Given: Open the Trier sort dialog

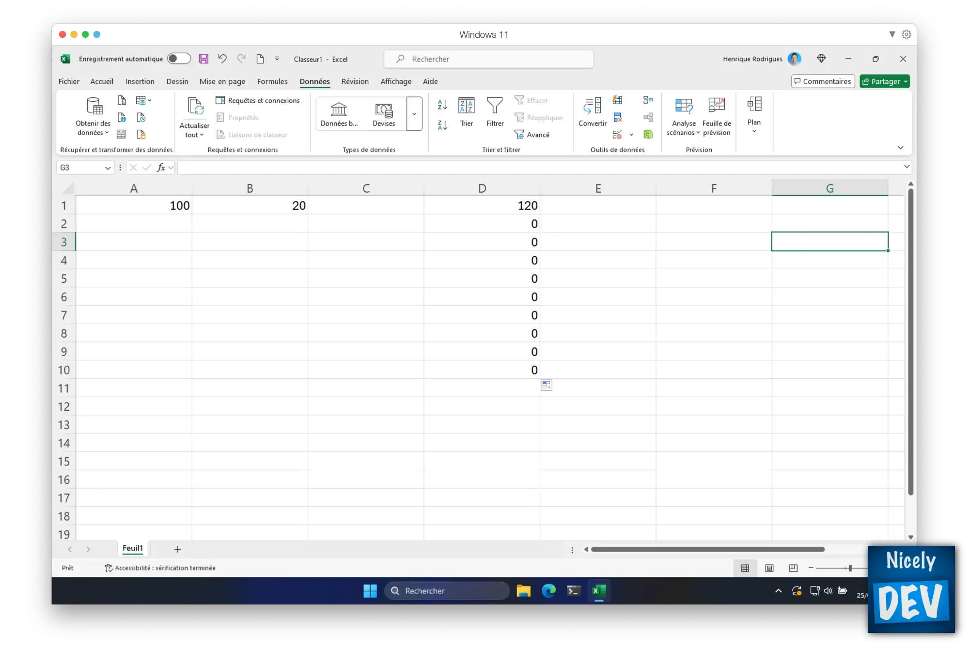Looking at the screenshot, I should point(467,112).
